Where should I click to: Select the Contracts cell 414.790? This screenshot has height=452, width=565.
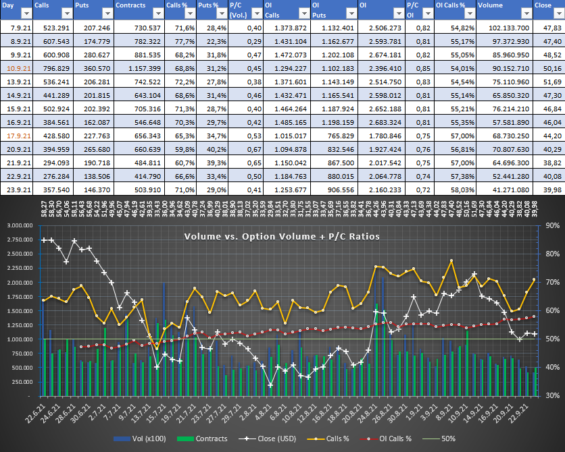point(139,176)
